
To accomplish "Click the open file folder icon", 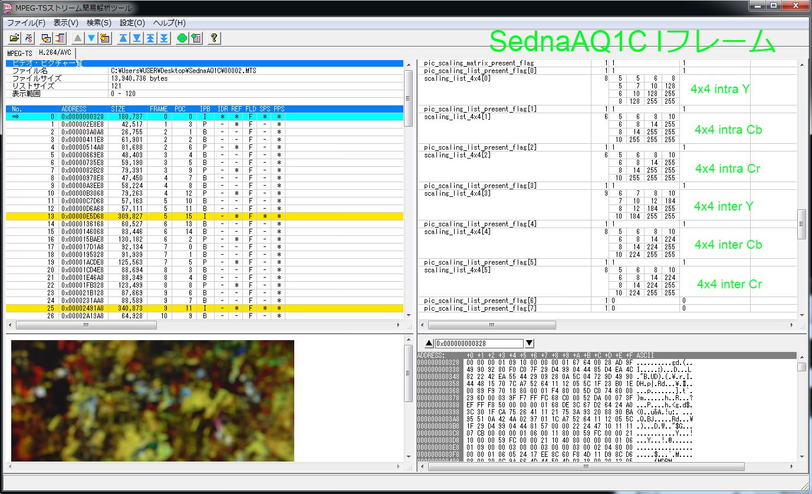I will click(14, 38).
